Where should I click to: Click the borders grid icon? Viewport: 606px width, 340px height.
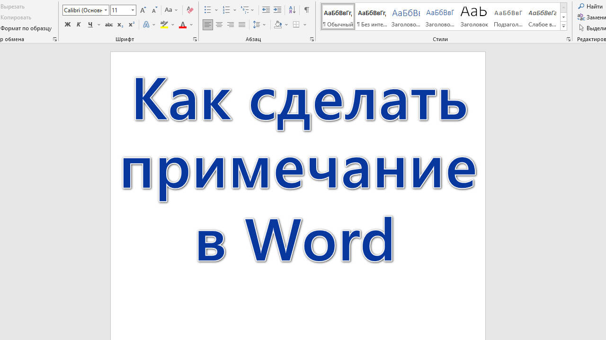[296, 25]
